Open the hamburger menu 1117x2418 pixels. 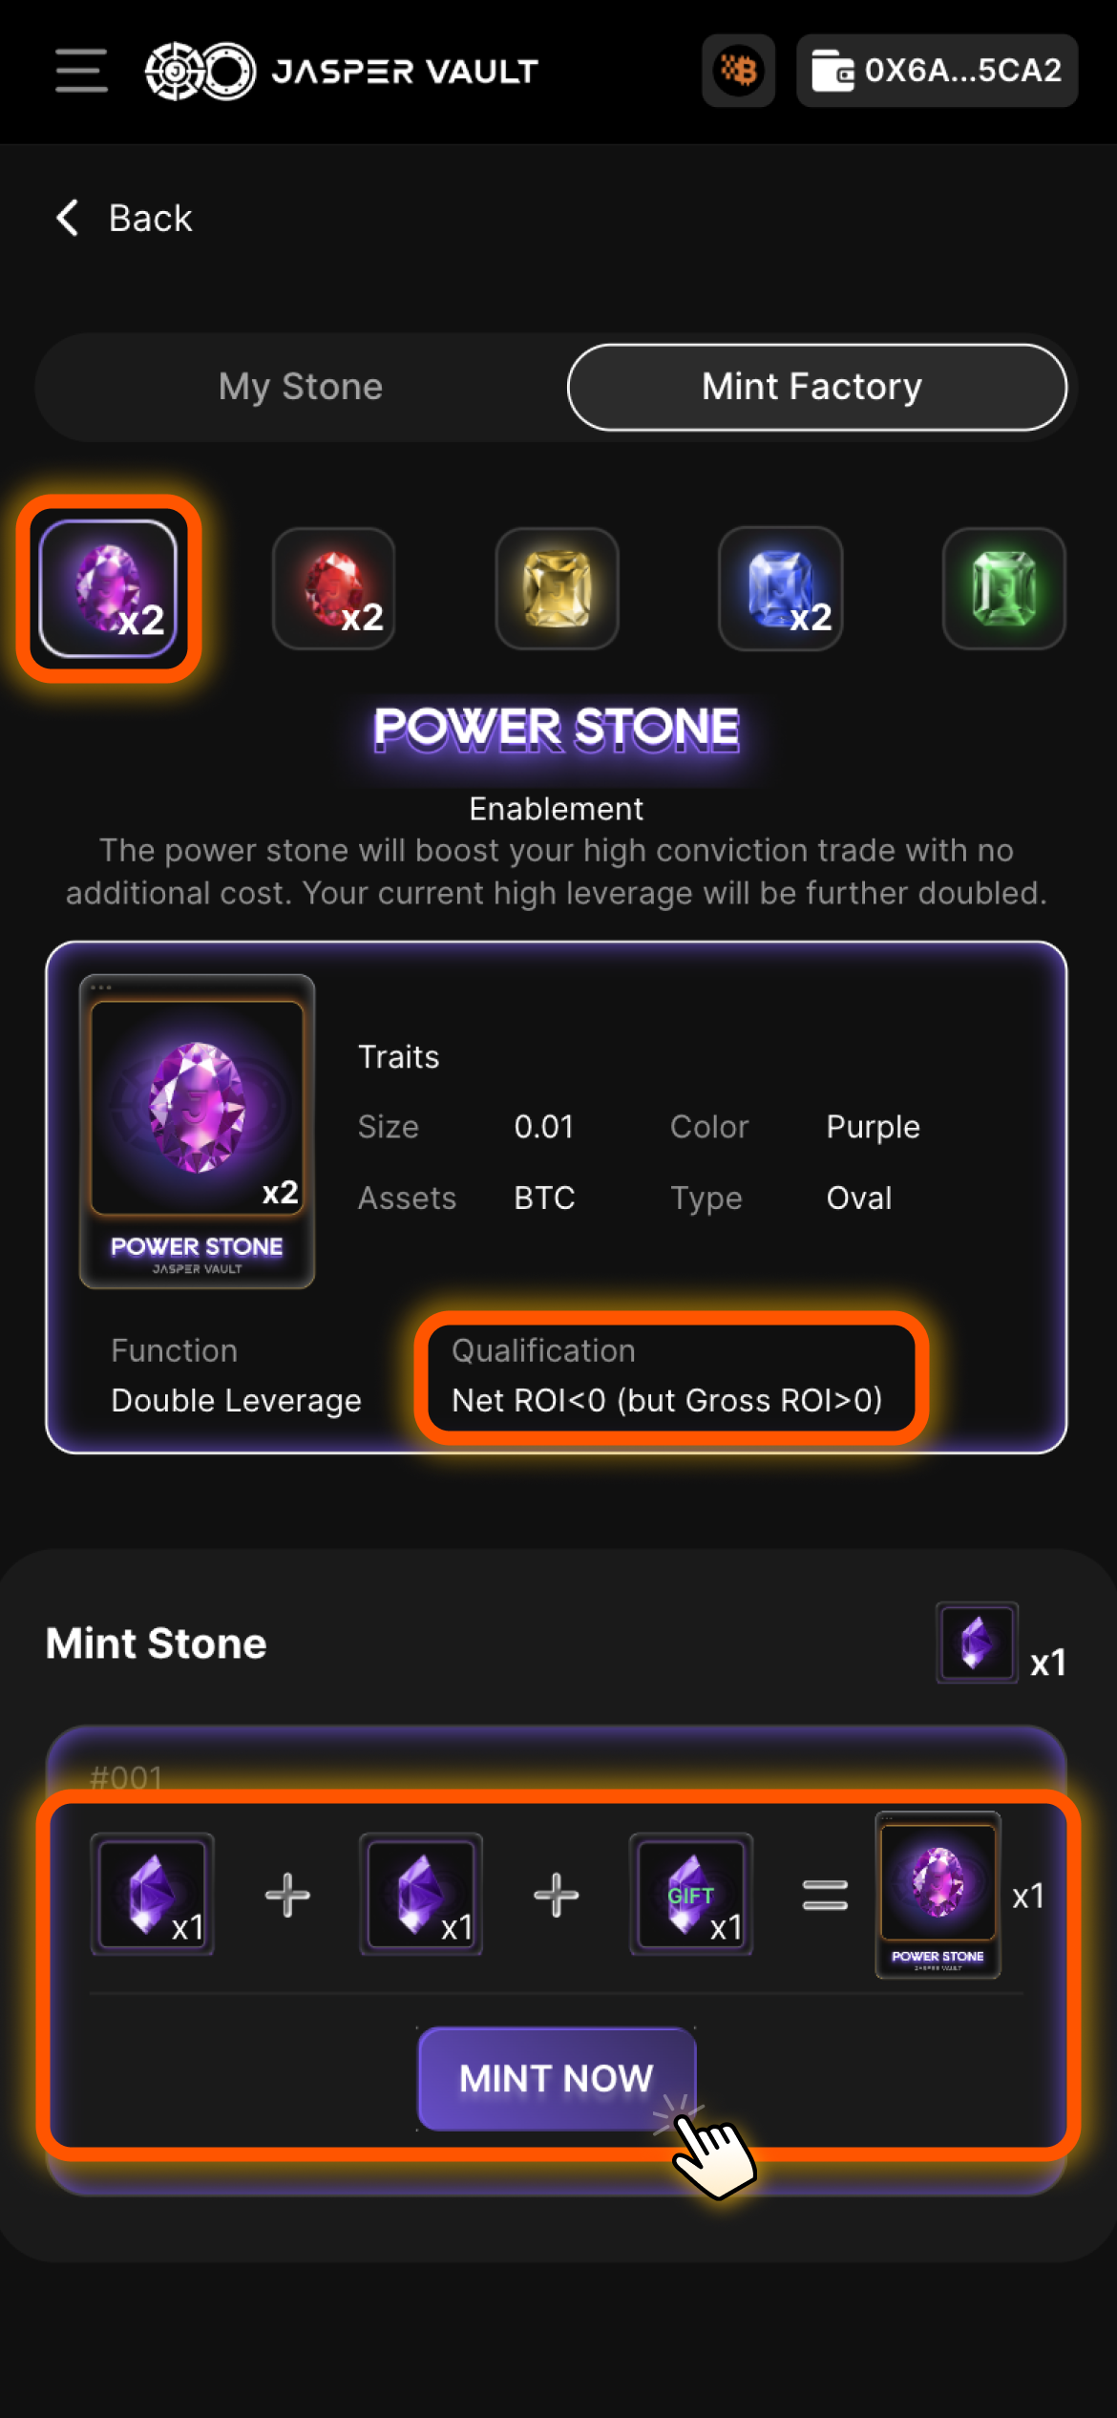[x=81, y=71]
